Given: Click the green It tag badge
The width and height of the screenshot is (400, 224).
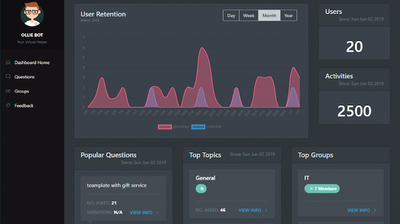Looking at the screenshot, I should click(201, 189).
